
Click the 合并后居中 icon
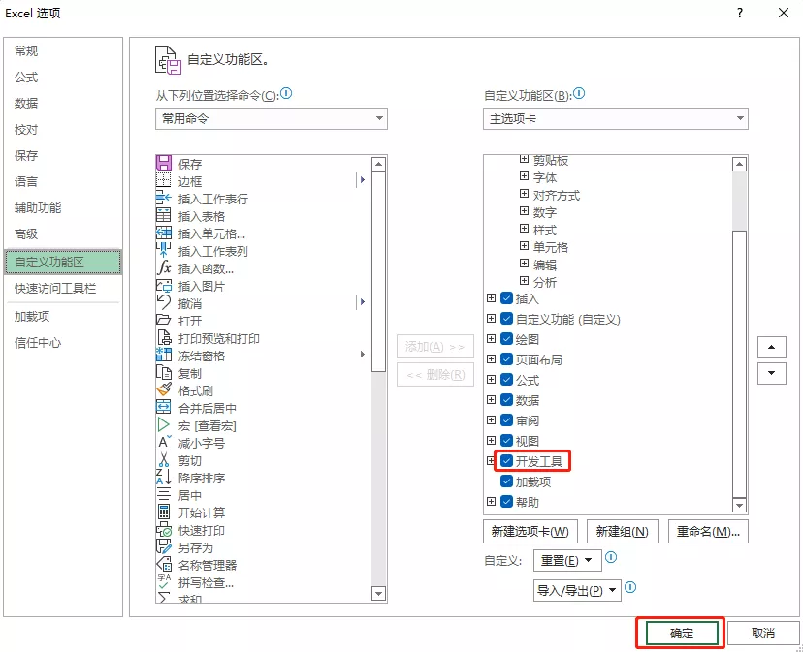[163, 407]
